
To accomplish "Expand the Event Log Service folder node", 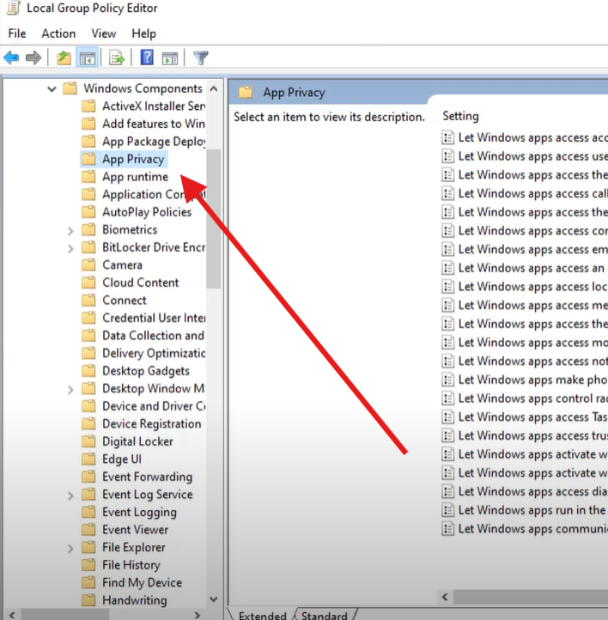I will point(70,495).
